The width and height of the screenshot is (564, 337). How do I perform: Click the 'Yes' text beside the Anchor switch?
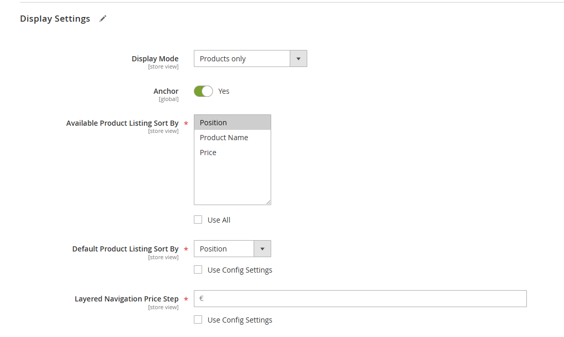[224, 91]
